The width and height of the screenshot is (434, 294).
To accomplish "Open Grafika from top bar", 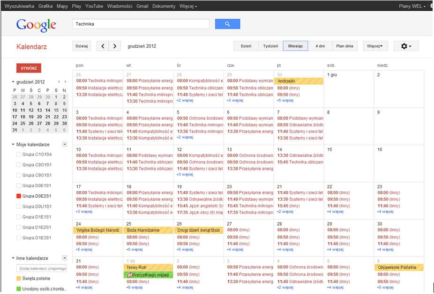I will tap(45, 6).
